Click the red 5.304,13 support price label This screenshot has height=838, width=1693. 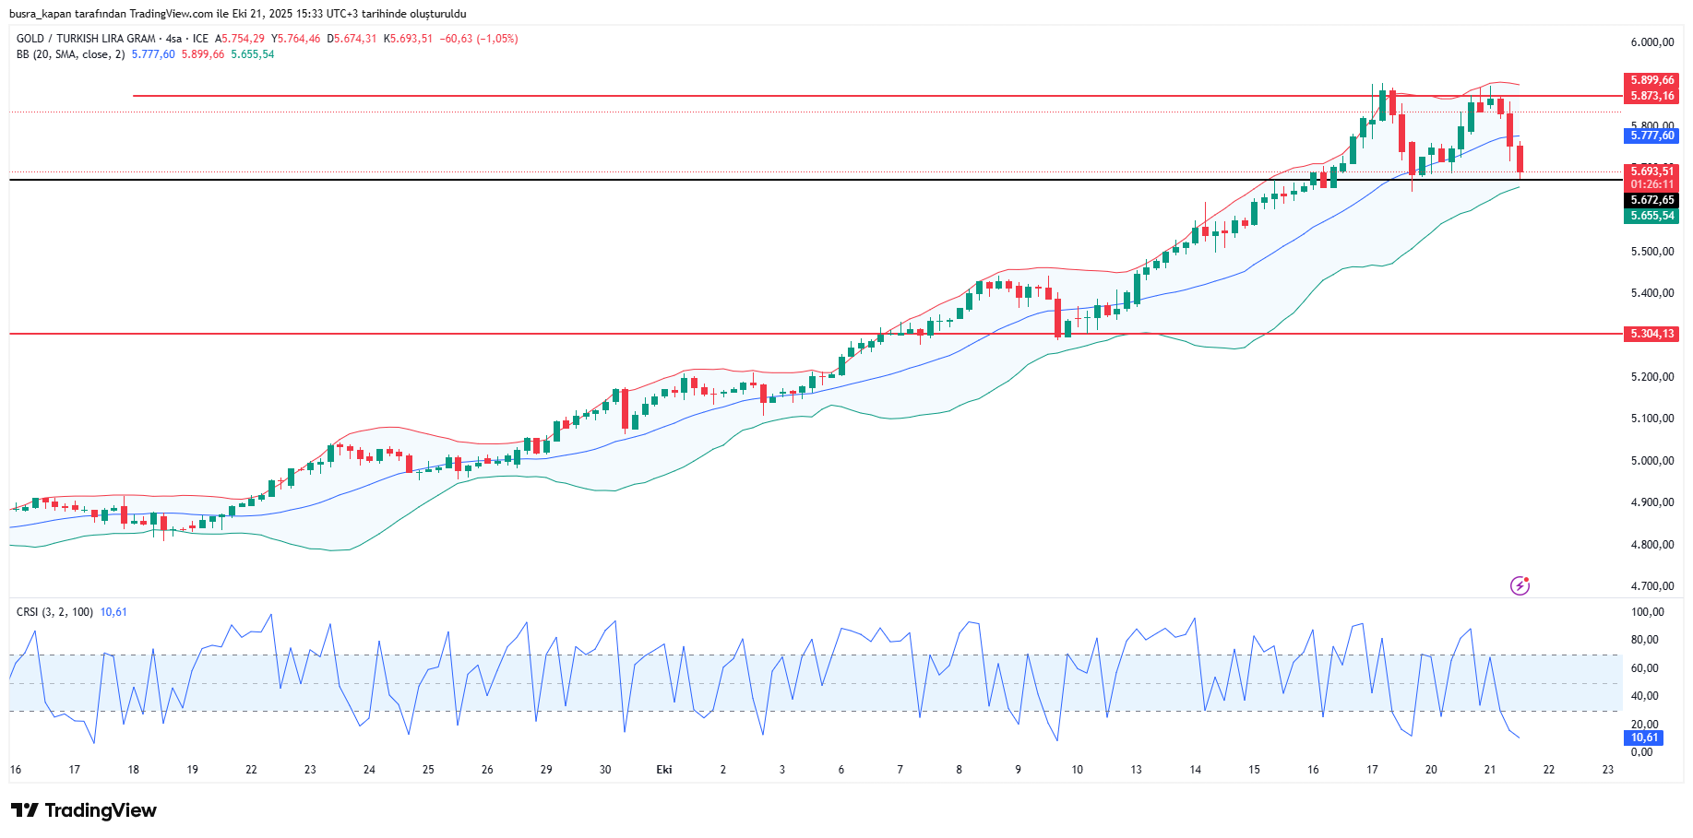pos(1651,334)
